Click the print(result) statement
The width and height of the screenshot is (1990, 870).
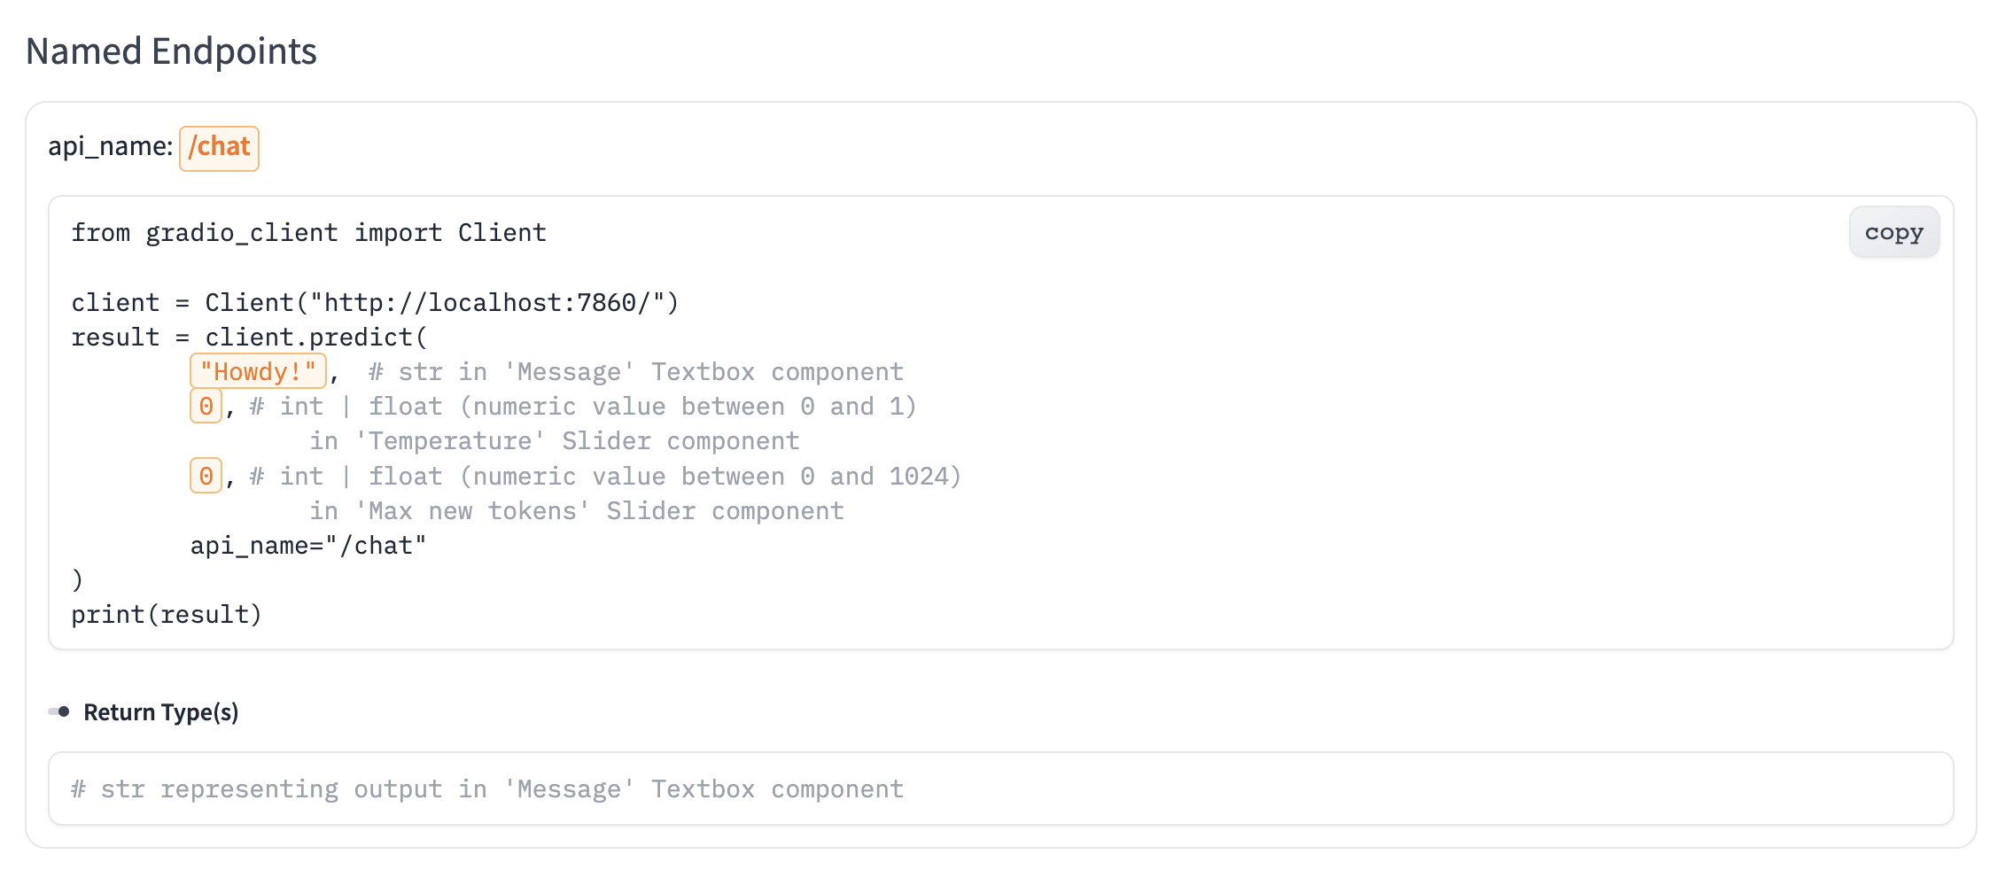[167, 614]
